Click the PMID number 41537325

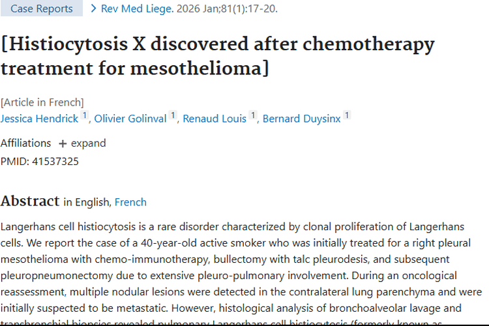51,161
